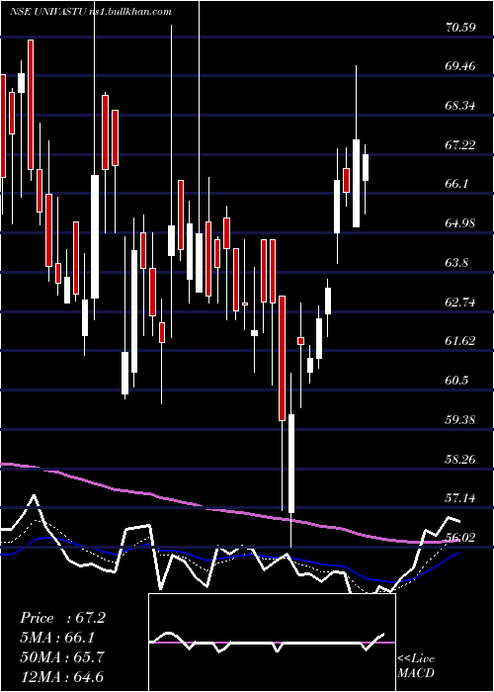This screenshot has height=692, width=494.
Task: Click the 64.98 price axis label
Action: (460, 223)
